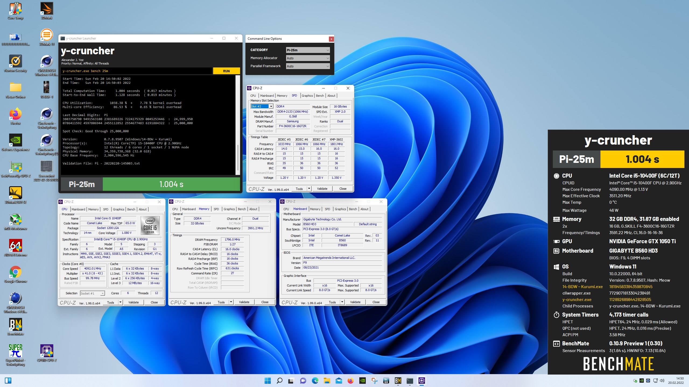Open the 10400F-1 desktop file
The image size is (689, 387).
pos(47,90)
